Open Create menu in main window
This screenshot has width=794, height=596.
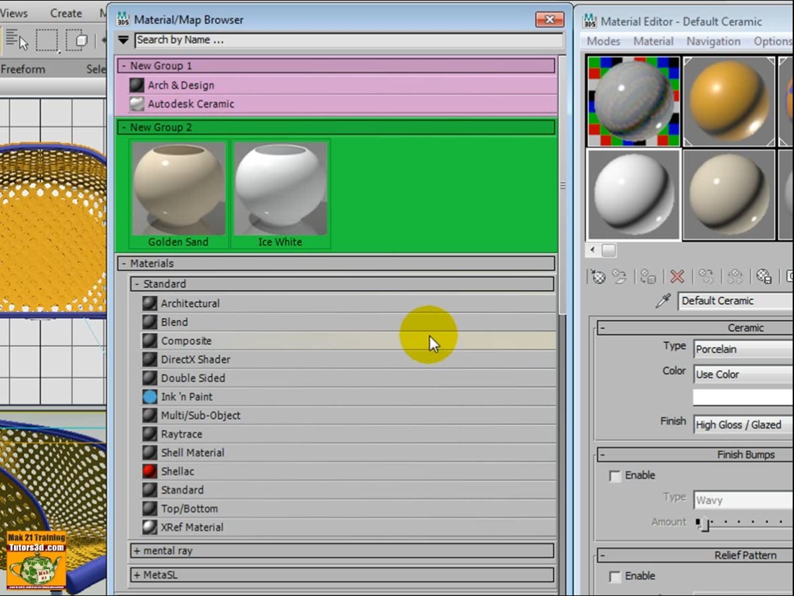(66, 13)
